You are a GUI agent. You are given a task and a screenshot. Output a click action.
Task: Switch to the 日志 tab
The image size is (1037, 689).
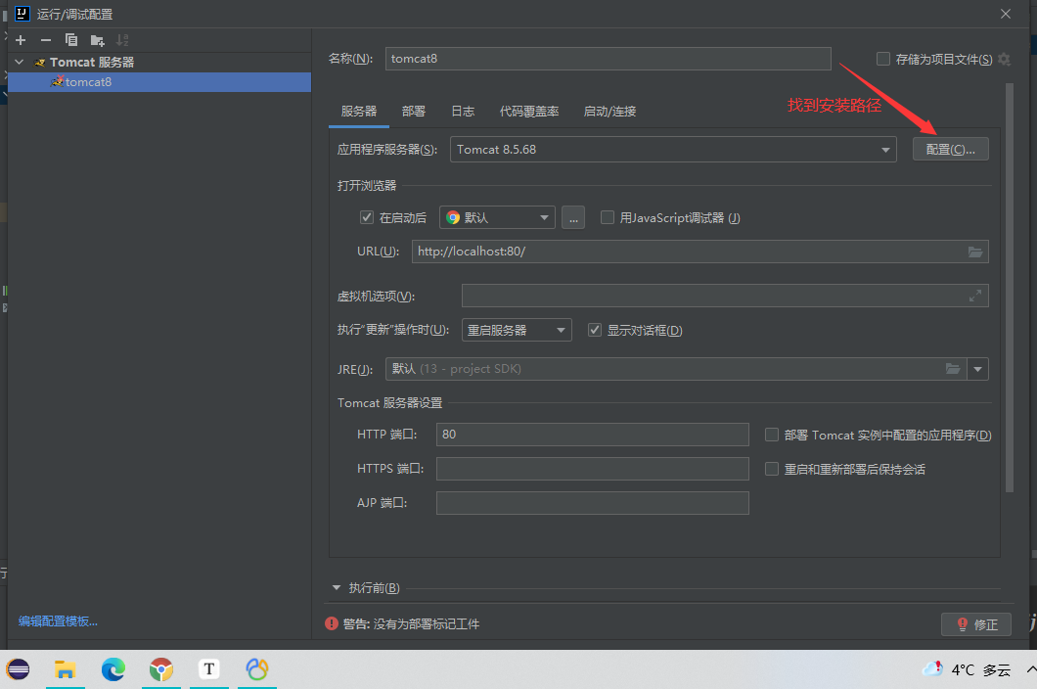tap(463, 112)
